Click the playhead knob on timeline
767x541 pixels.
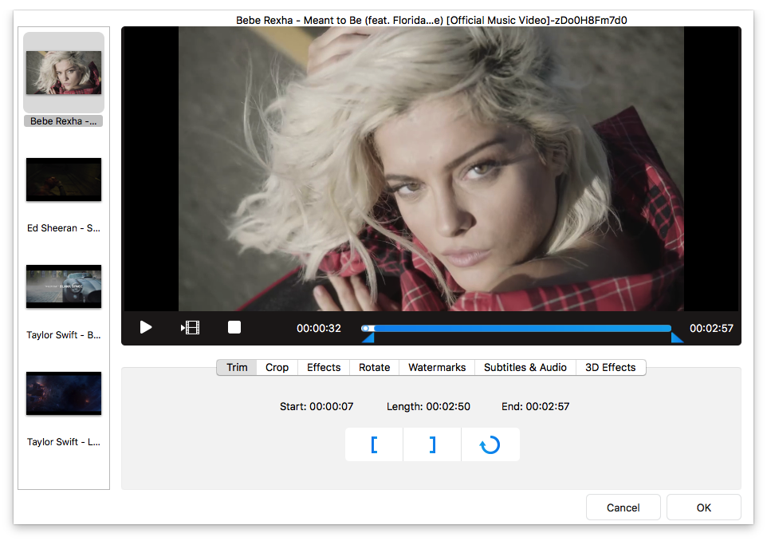365,328
